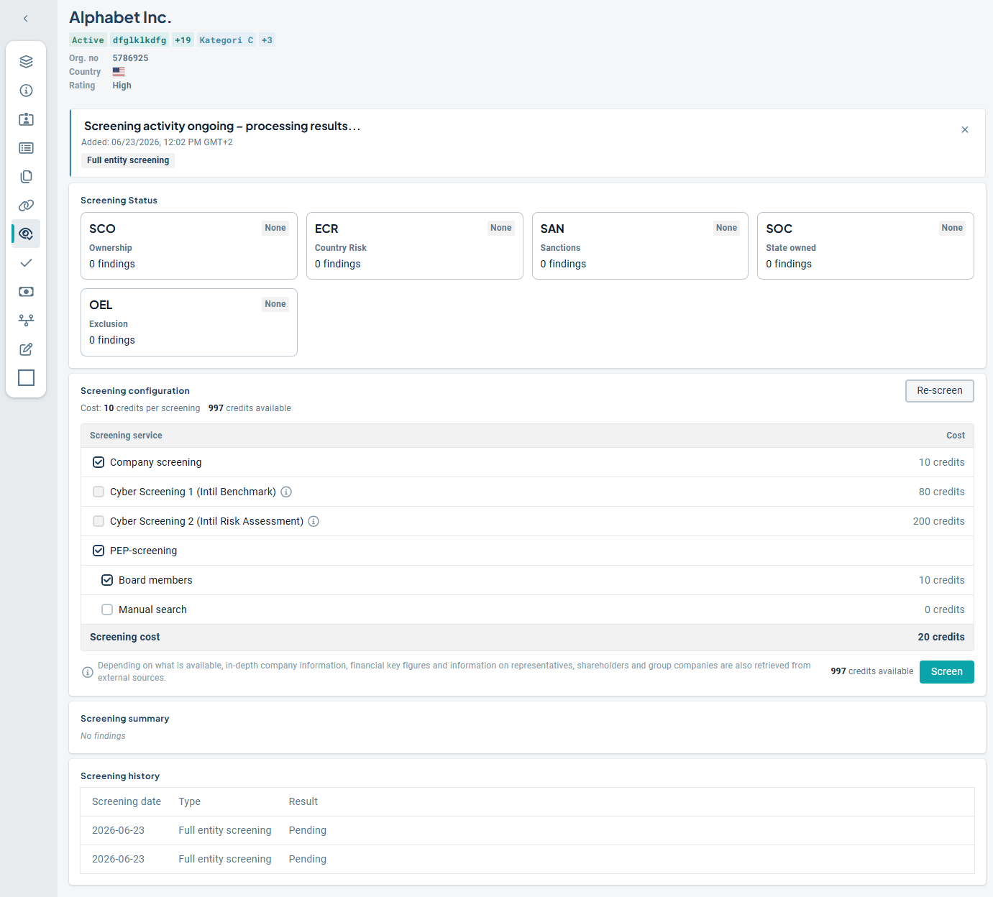Image resolution: width=993 pixels, height=897 pixels.
Task: Click the Type column header
Action: (x=190, y=801)
